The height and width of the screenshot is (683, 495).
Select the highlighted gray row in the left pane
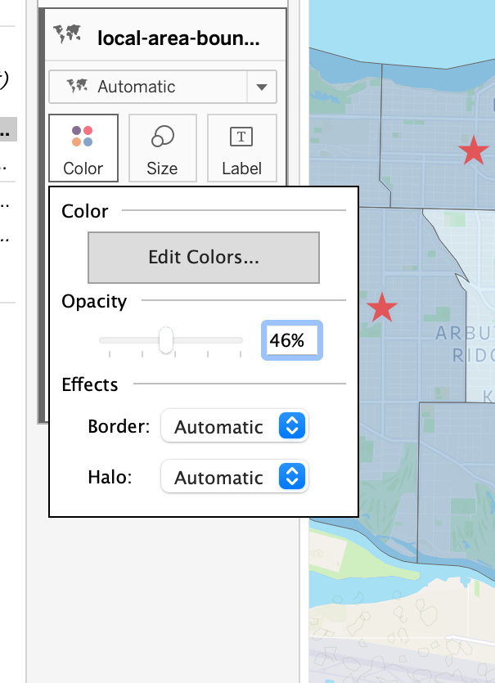pyautogui.click(x=8, y=128)
